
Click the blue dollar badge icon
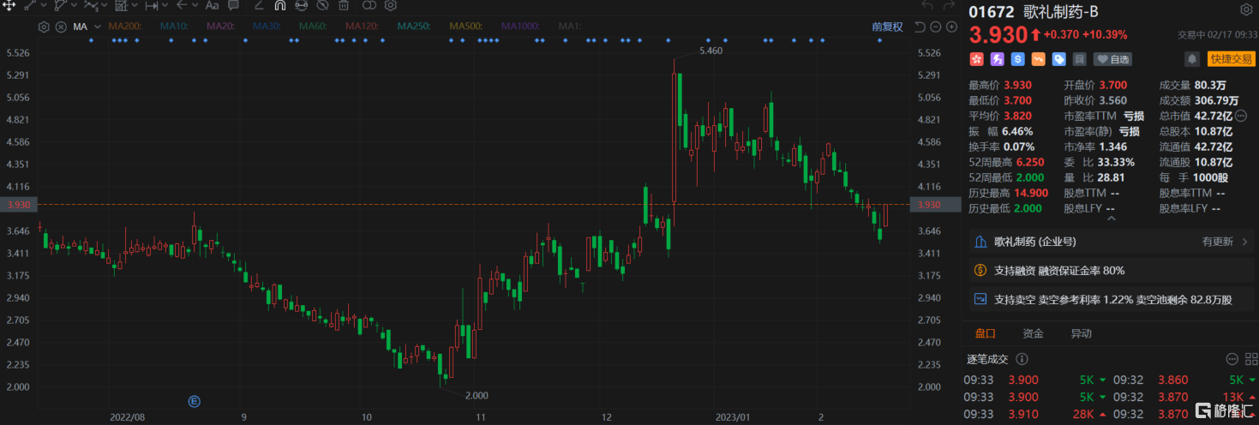1017,59
